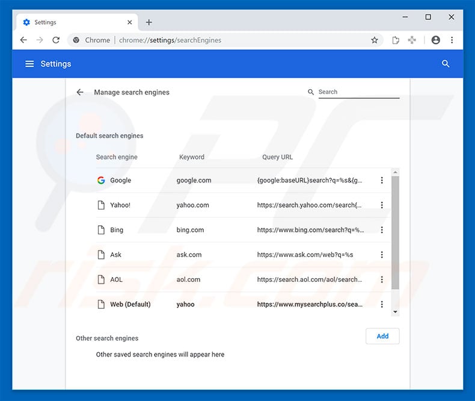Open more actions for the Yahoo! search engine
The height and width of the screenshot is (401, 475).
(382, 205)
